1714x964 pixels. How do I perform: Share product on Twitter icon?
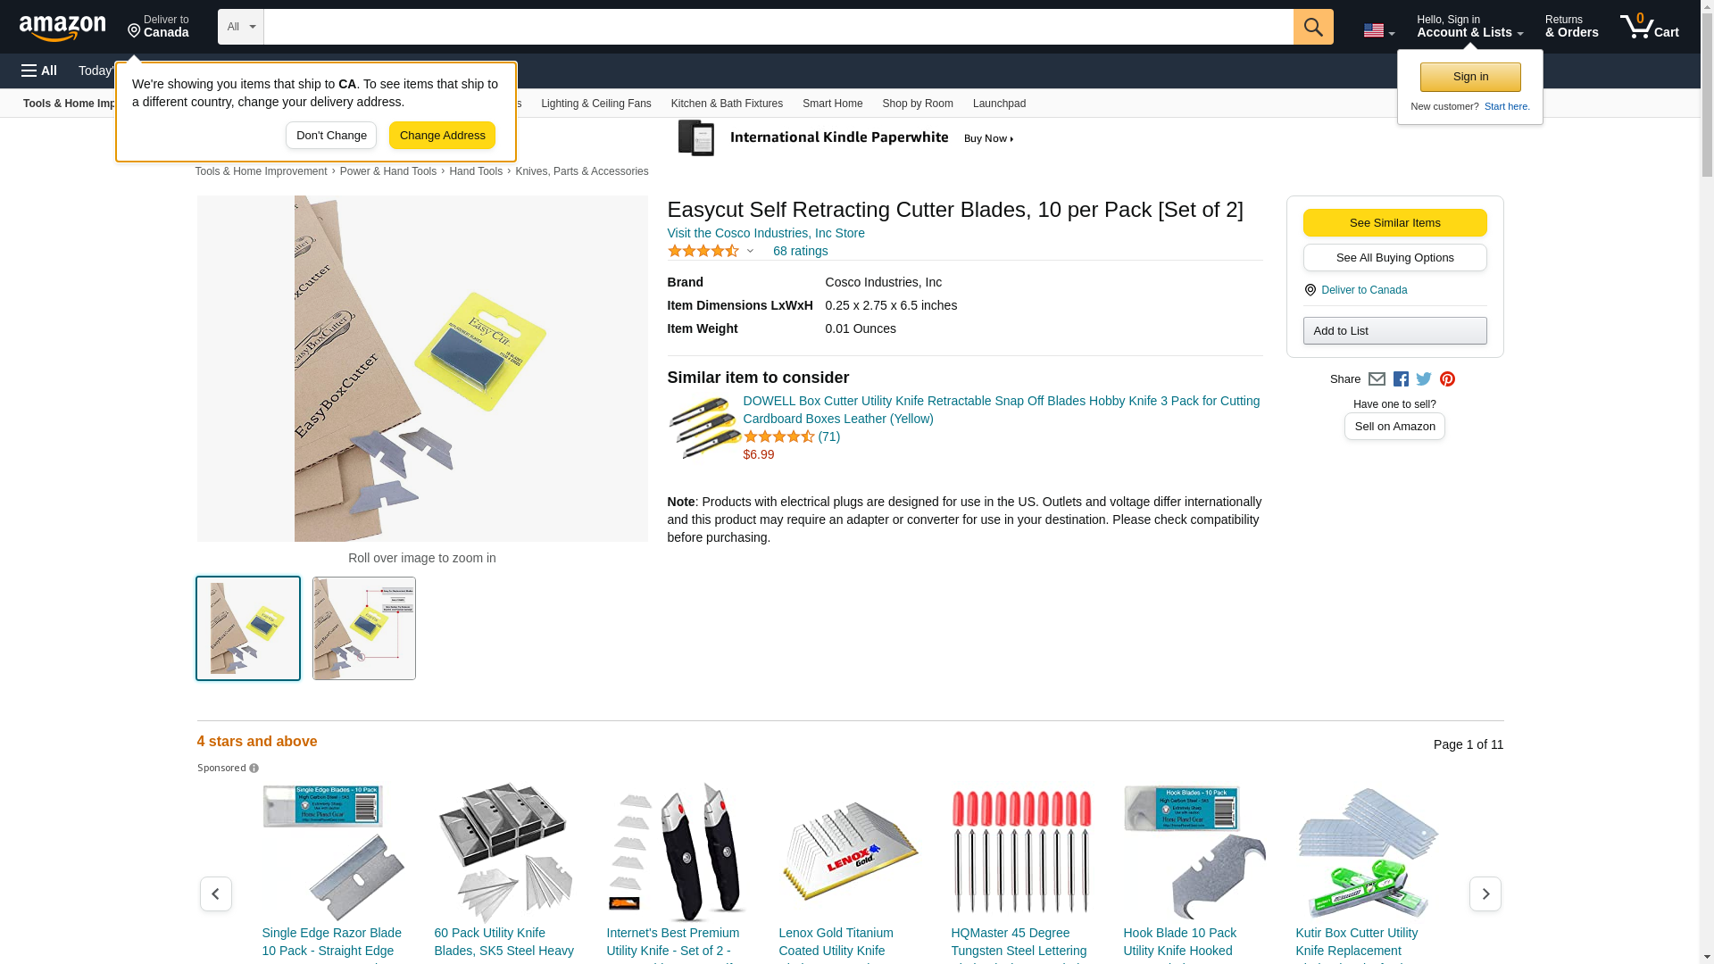(1424, 379)
